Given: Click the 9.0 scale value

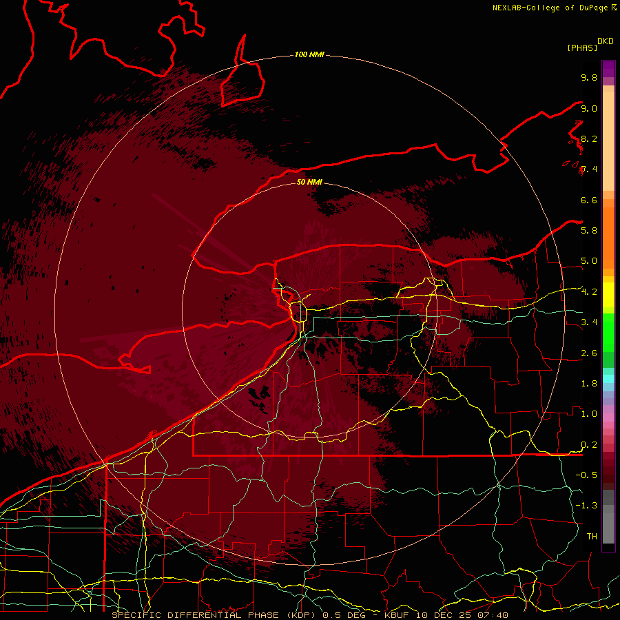Looking at the screenshot, I should pos(589,108).
